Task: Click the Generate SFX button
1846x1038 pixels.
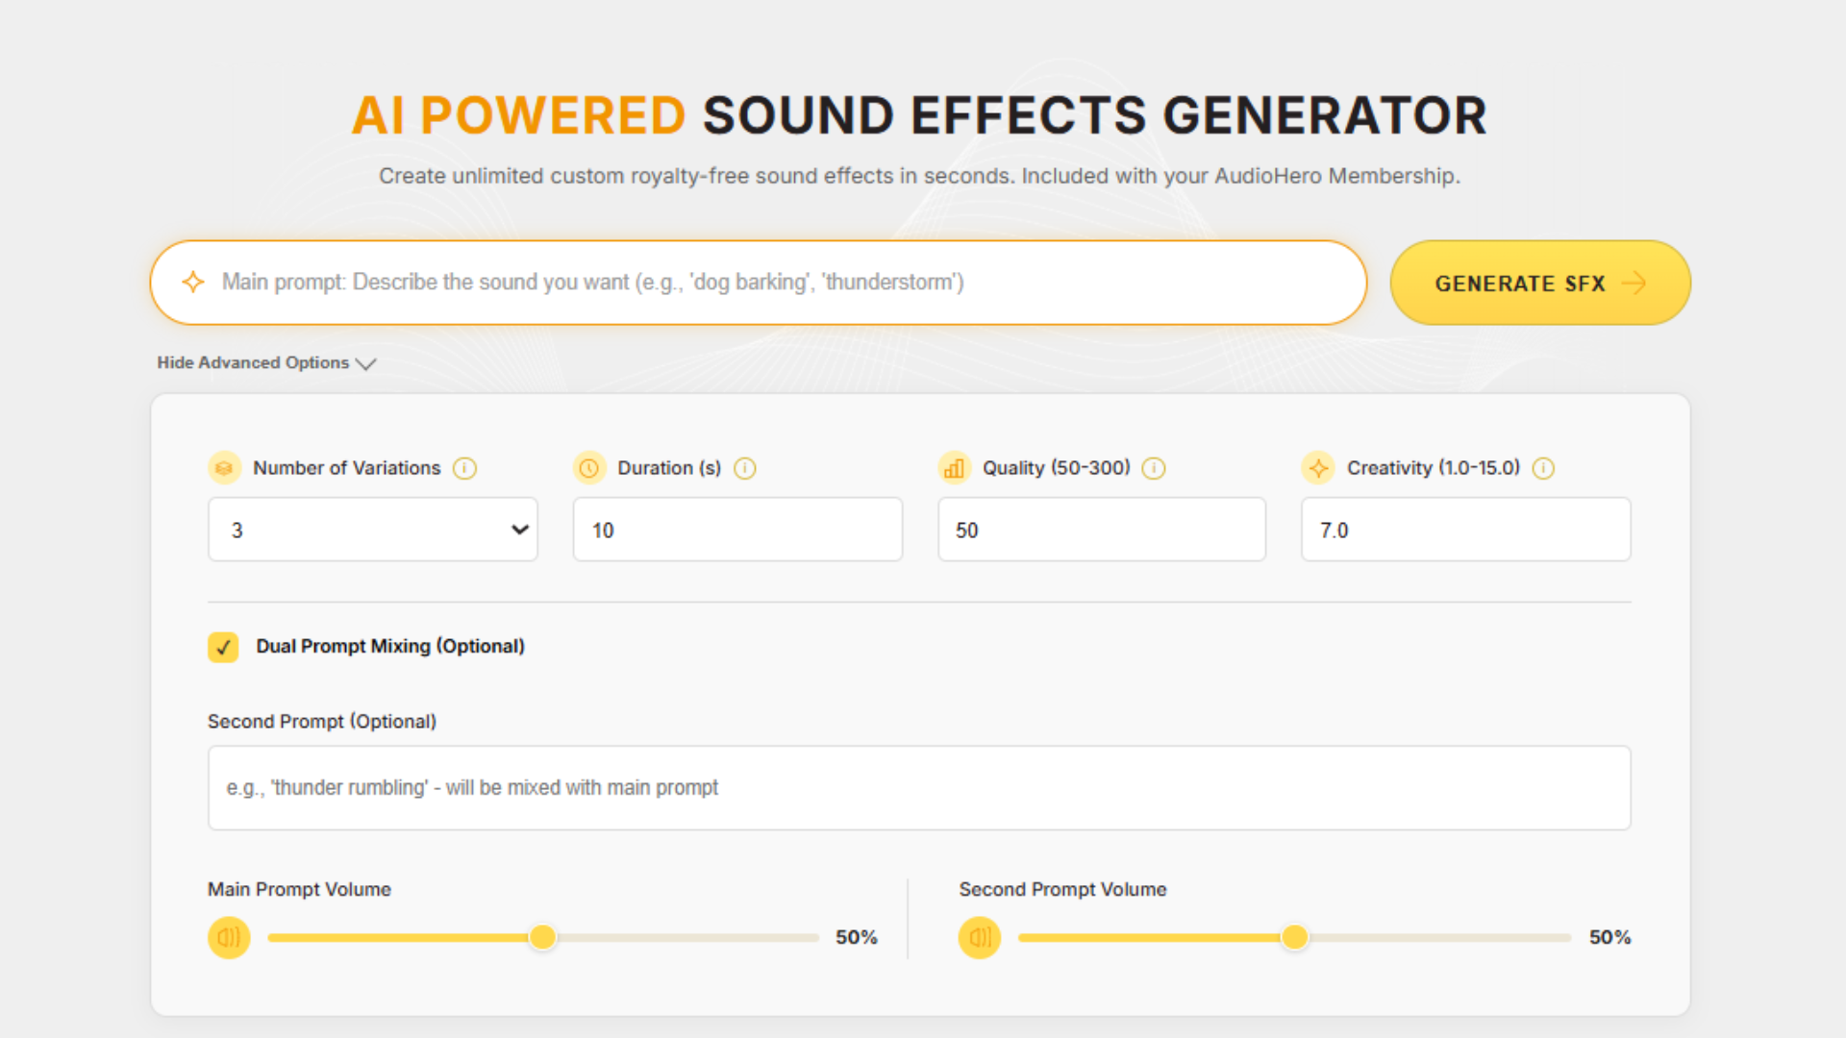Action: pyautogui.click(x=1540, y=283)
